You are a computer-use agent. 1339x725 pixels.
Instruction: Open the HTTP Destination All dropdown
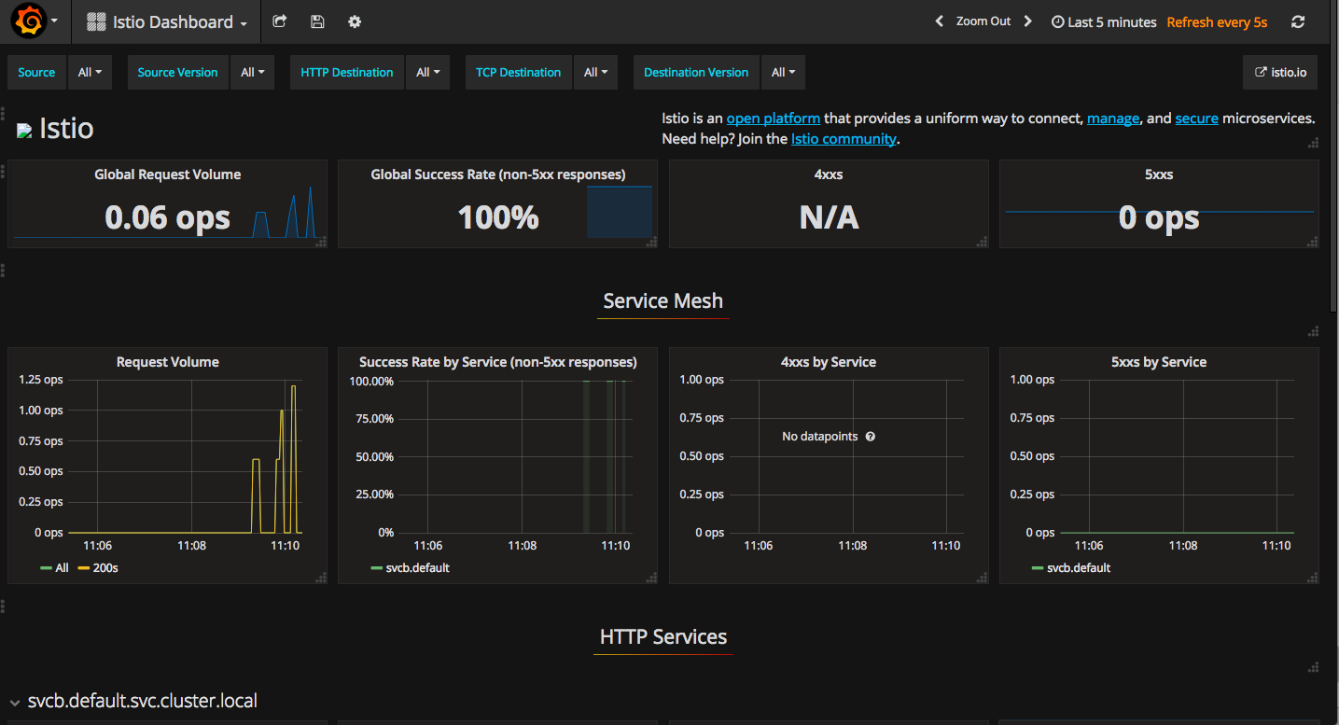click(428, 72)
